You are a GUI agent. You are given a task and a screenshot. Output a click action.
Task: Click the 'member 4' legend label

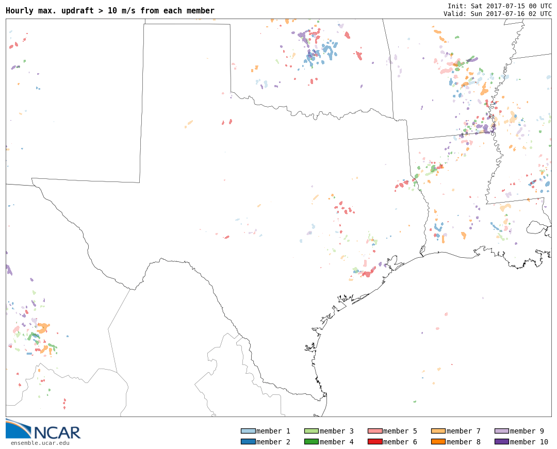click(337, 442)
